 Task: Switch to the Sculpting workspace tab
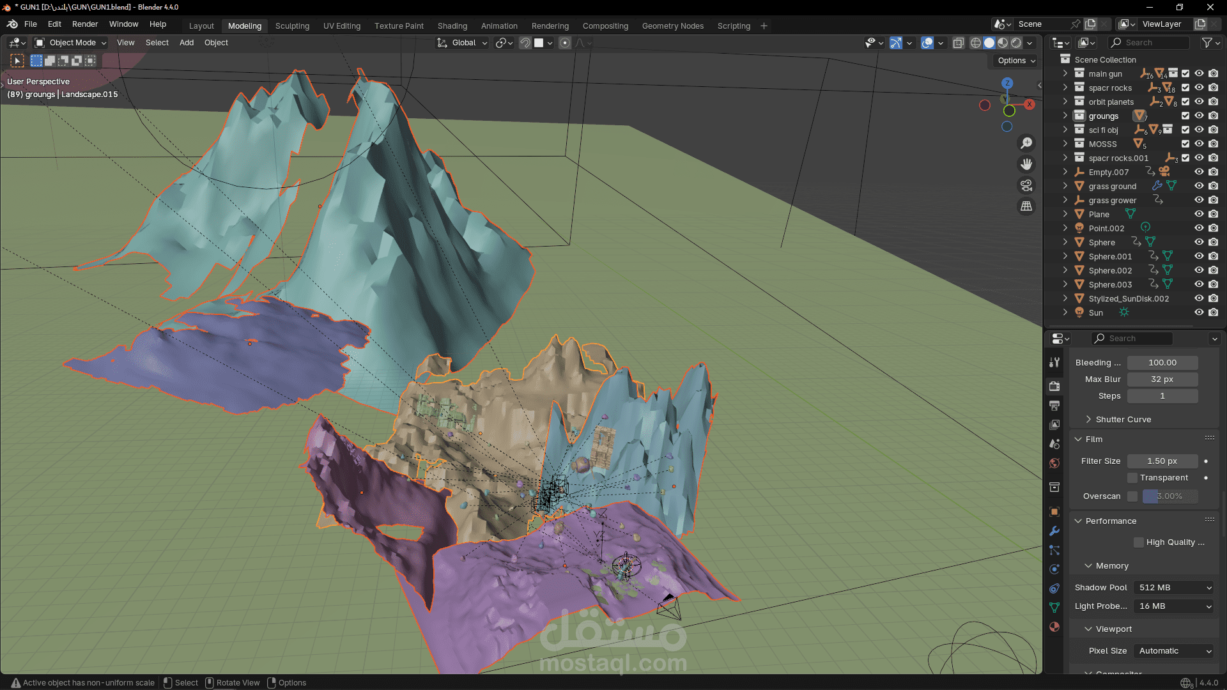pos(292,26)
